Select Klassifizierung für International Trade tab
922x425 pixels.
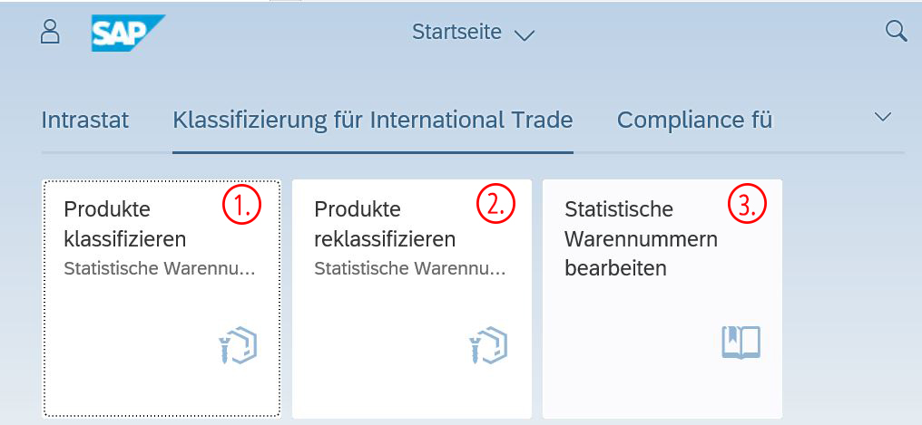coord(372,120)
